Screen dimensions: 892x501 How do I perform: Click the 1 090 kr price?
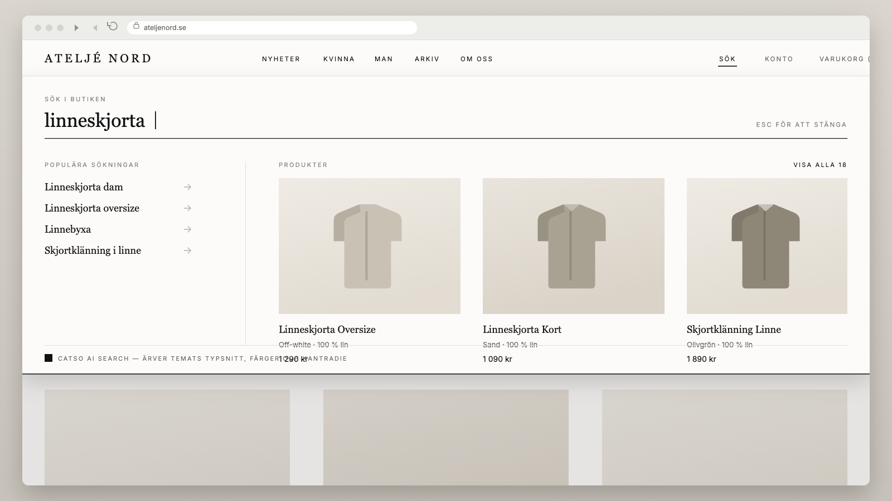coord(497,359)
